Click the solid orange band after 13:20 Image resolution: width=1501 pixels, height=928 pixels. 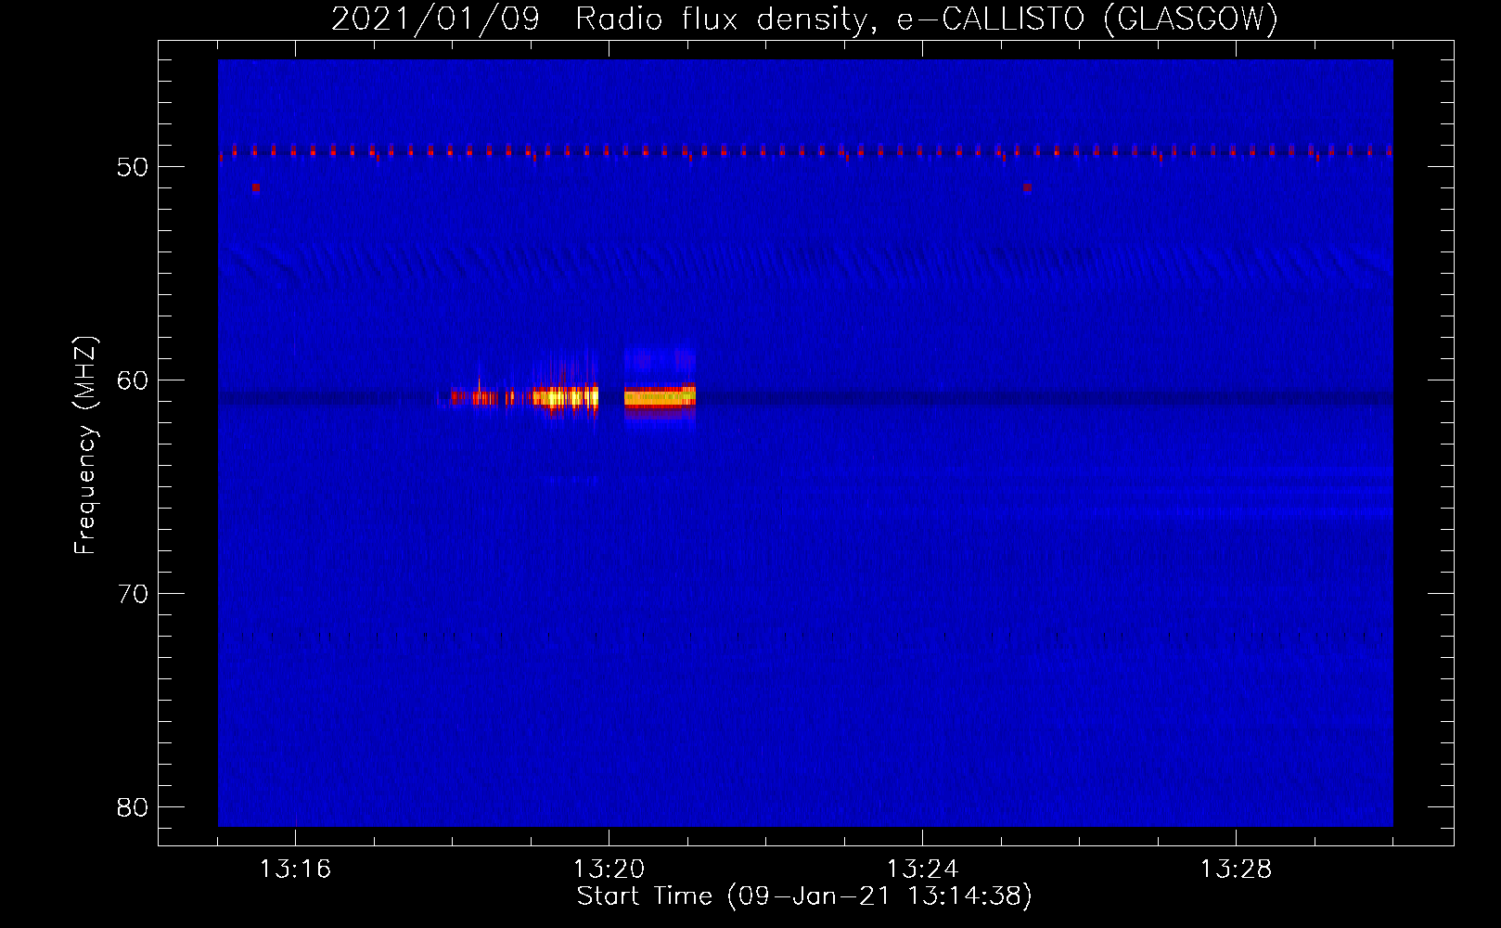[x=660, y=397]
